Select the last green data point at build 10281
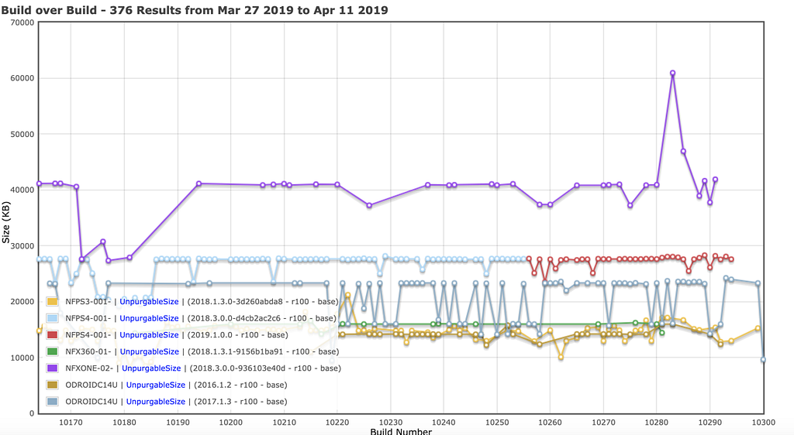Viewport: 794px width, 435px height. point(662,332)
